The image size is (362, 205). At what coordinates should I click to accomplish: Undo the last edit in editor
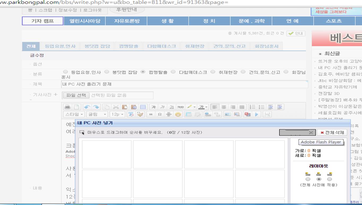pyautogui.click(x=87, y=107)
